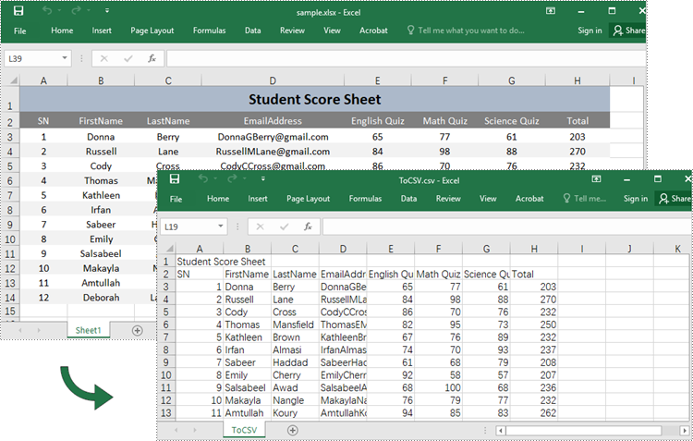This screenshot has width=693, height=441.
Task: Click cancel X icon in ToCSV.csv formula bar
Action: (x=260, y=227)
